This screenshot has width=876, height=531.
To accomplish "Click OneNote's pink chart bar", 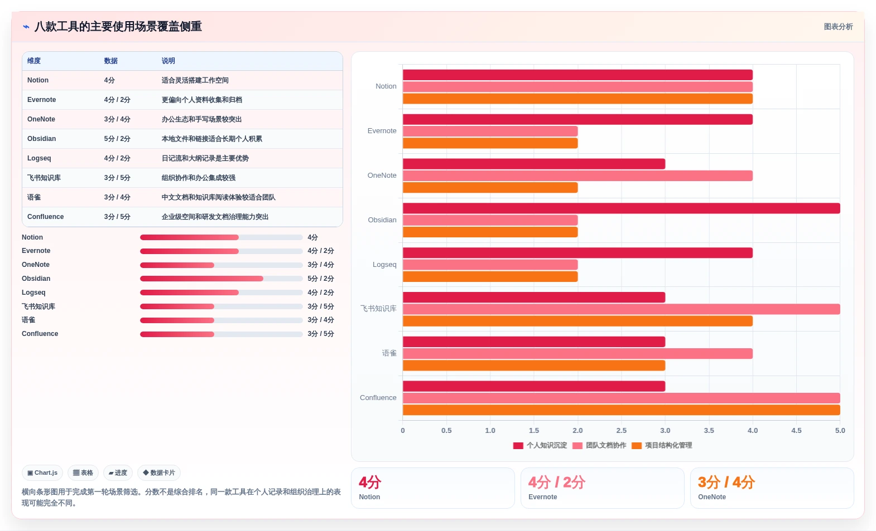I will click(x=577, y=176).
